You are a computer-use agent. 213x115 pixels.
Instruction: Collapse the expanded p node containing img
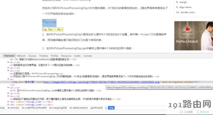[8, 79]
